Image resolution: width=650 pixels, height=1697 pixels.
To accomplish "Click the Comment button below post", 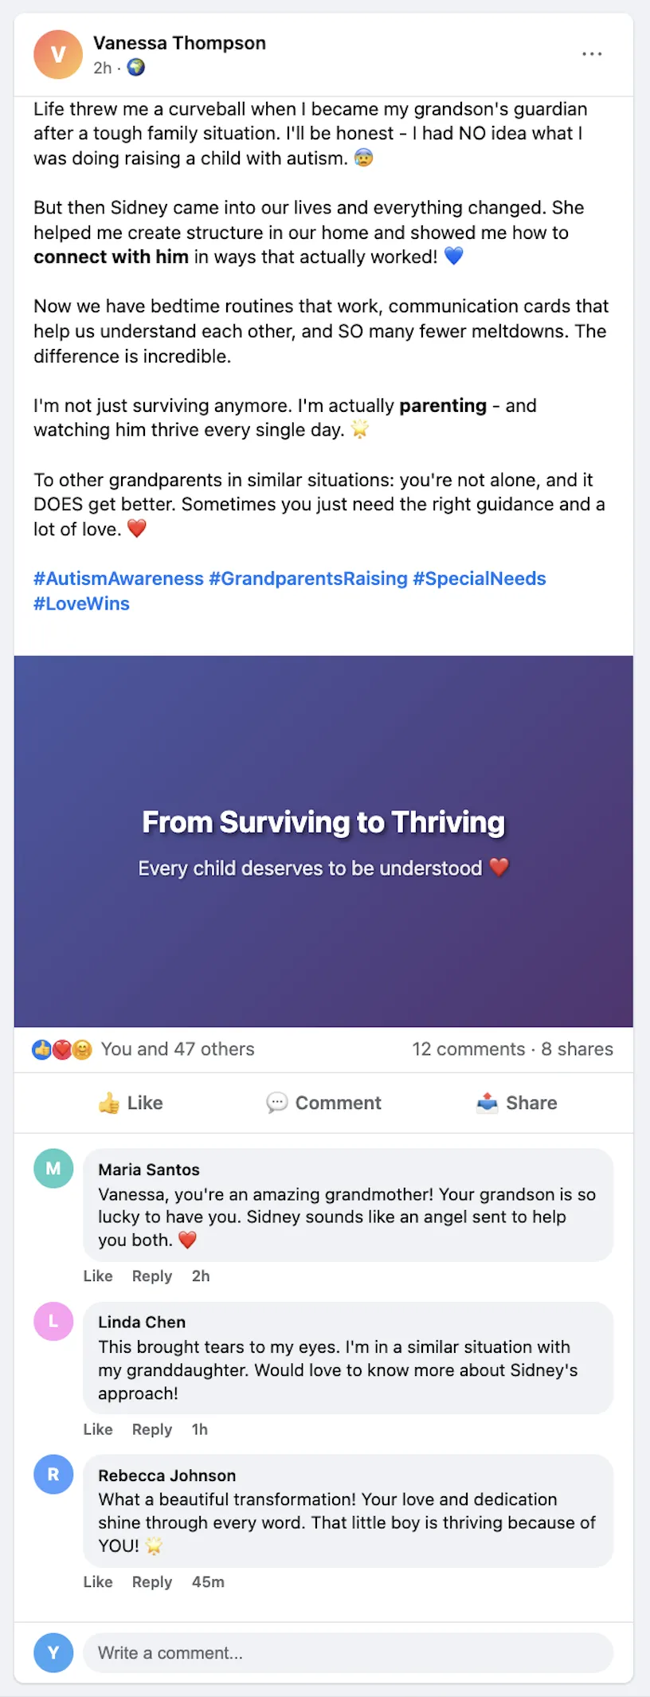I will (x=323, y=1103).
